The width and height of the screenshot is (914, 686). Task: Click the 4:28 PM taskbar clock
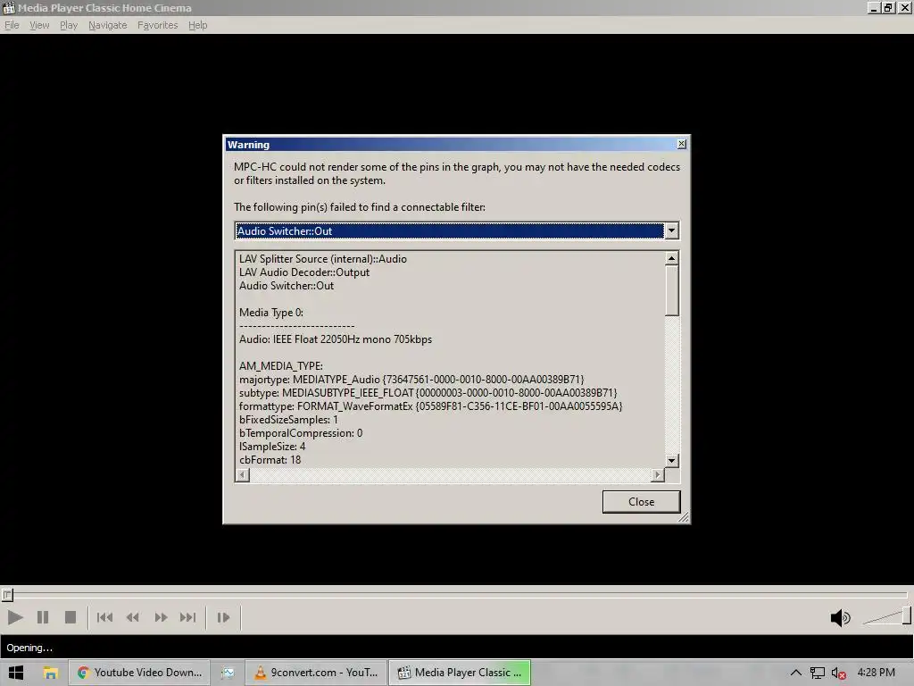click(877, 673)
